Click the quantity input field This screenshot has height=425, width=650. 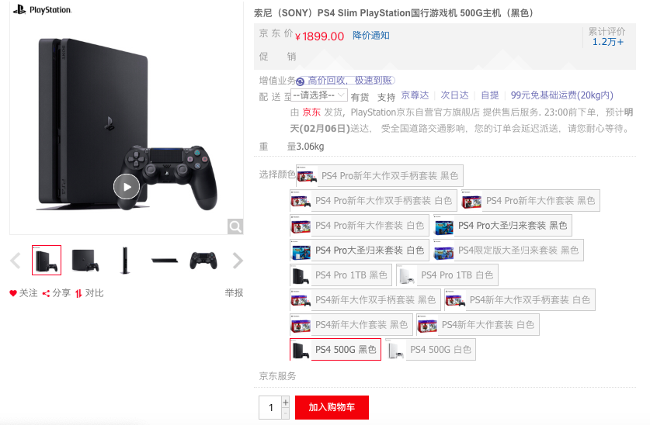pos(271,408)
